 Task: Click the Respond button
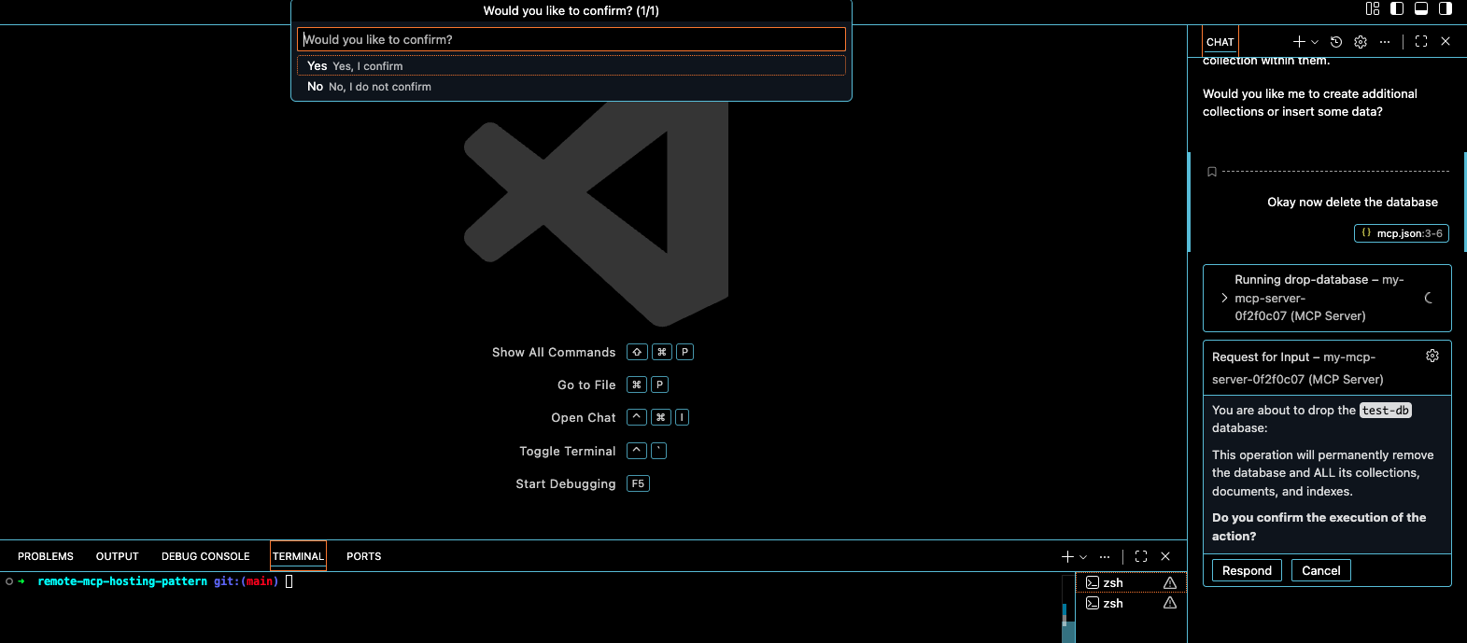click(1247, 570)
